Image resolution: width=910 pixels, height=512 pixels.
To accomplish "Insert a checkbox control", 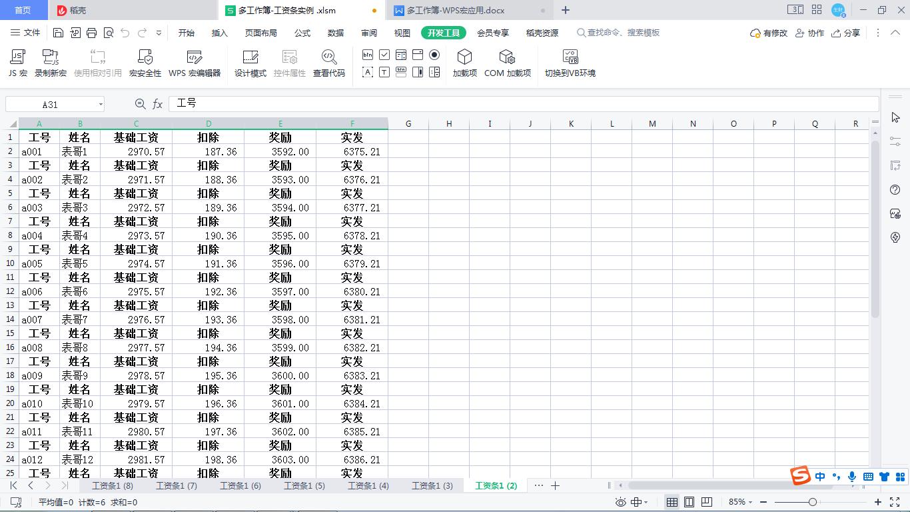I will click(x=384, y=54).
